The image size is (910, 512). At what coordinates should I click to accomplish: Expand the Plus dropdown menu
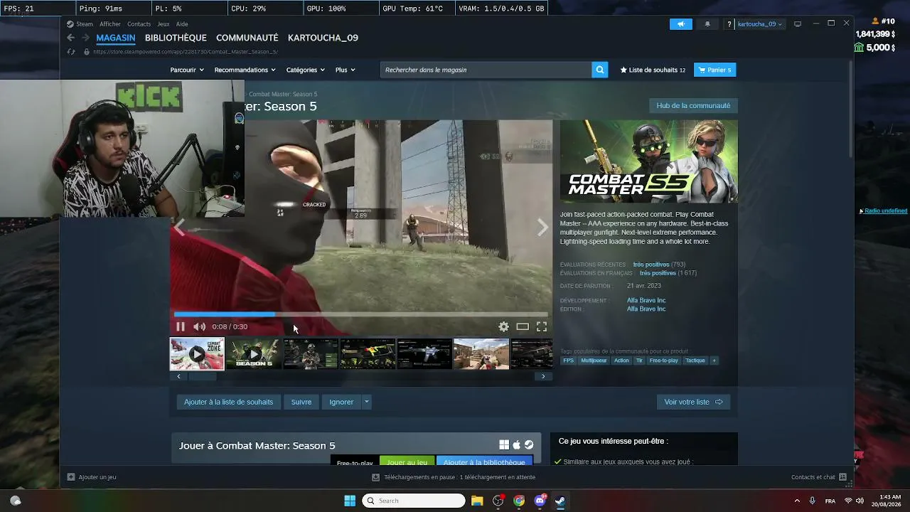click(x=346, y=70)
